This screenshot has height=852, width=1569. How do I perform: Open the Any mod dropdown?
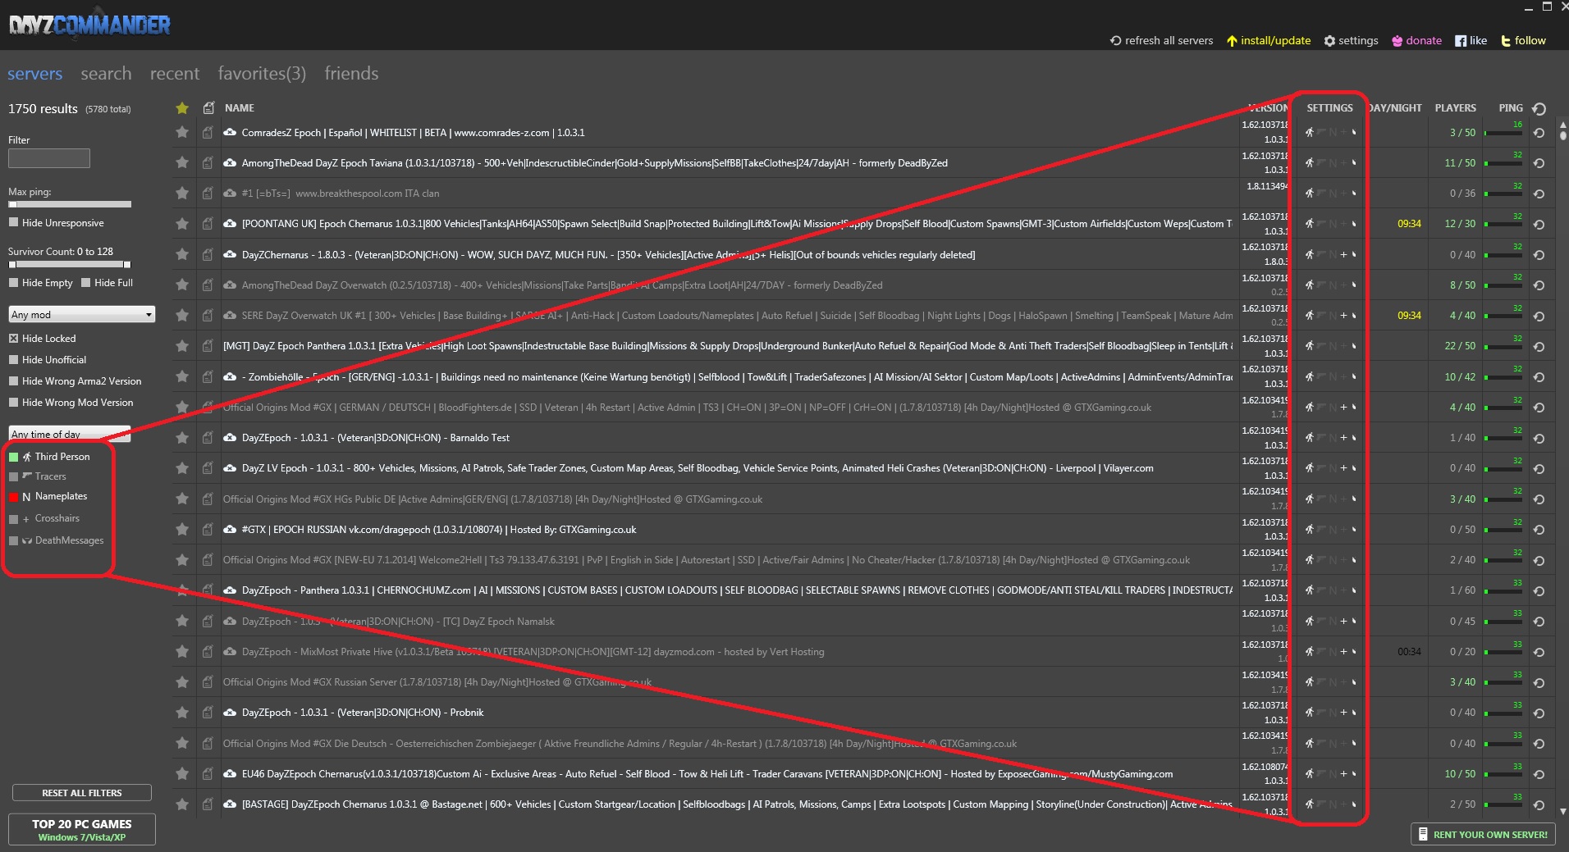[82, 315]
